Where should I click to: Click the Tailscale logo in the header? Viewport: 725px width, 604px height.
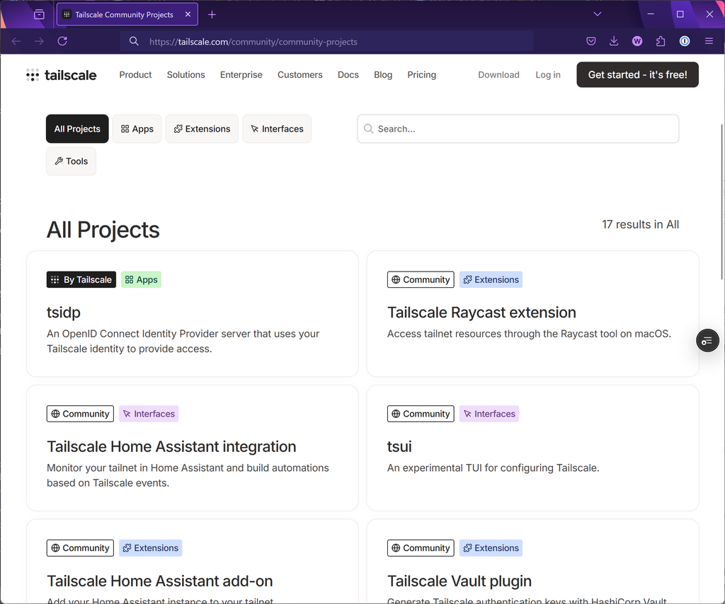tap(61, 75)
